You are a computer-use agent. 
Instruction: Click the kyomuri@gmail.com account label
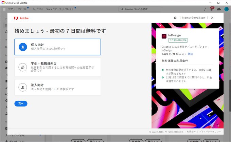194,18
